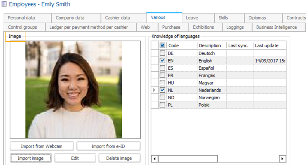This screenshot has height=165, width=306.
Task: Tick the DE Deutsch language checkbox
Action: (x=162, y=53)
